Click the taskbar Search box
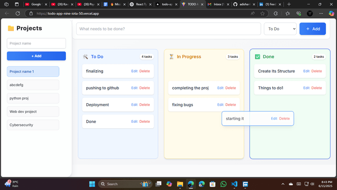The width and height of the screenshot is (337, 190). tap(125, 184)
